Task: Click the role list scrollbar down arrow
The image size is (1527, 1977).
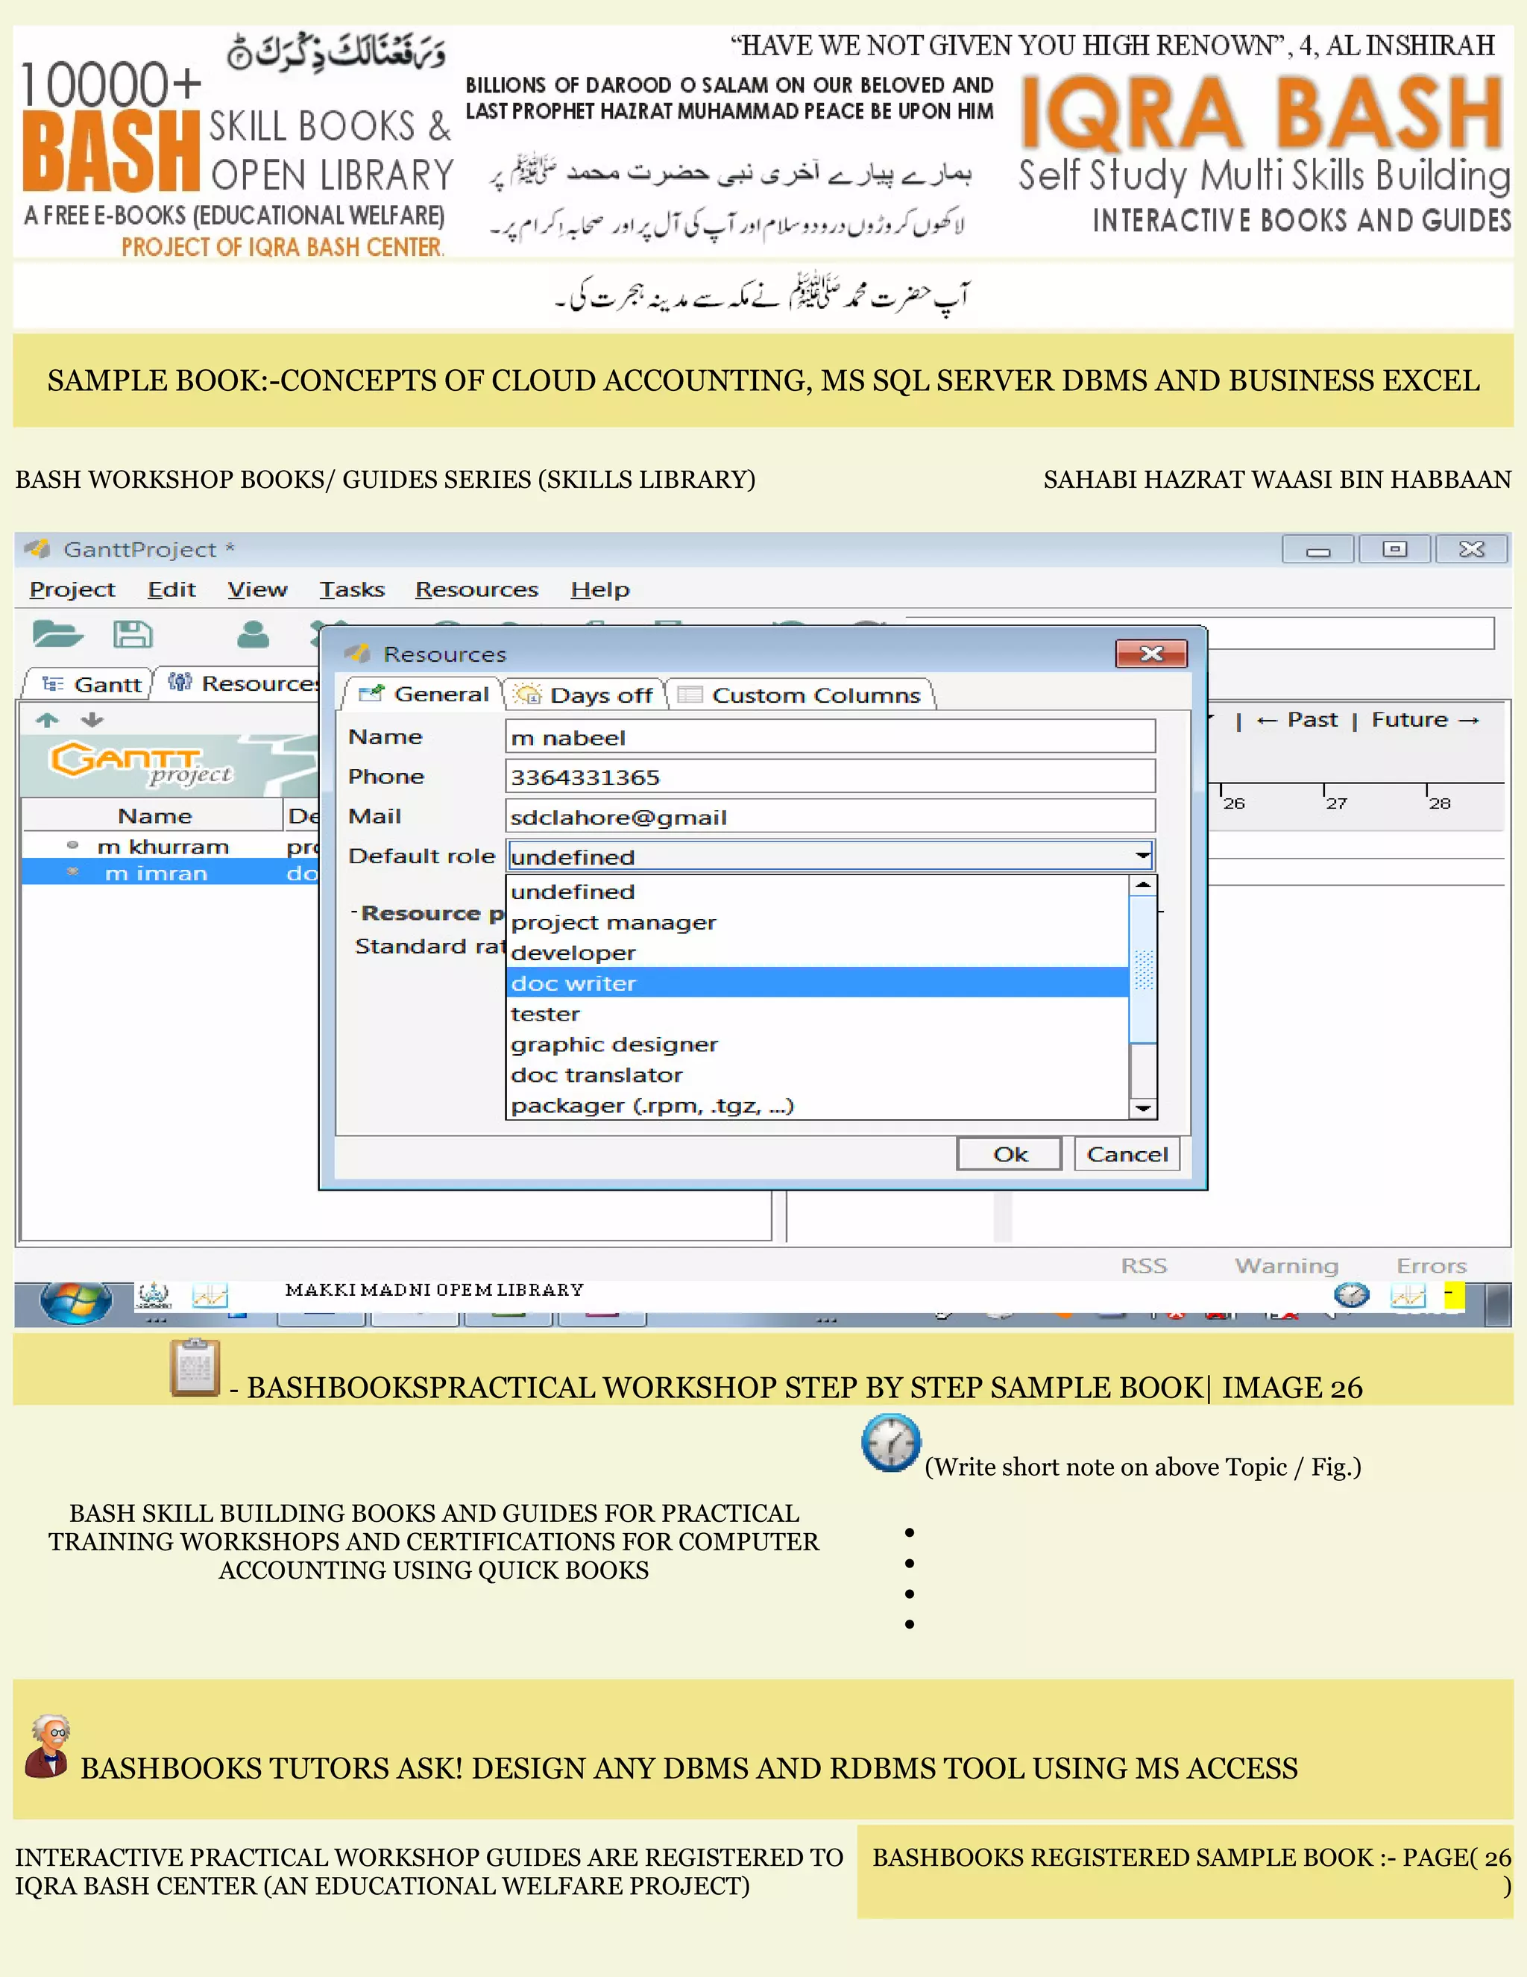Action: point(1144,1108)
